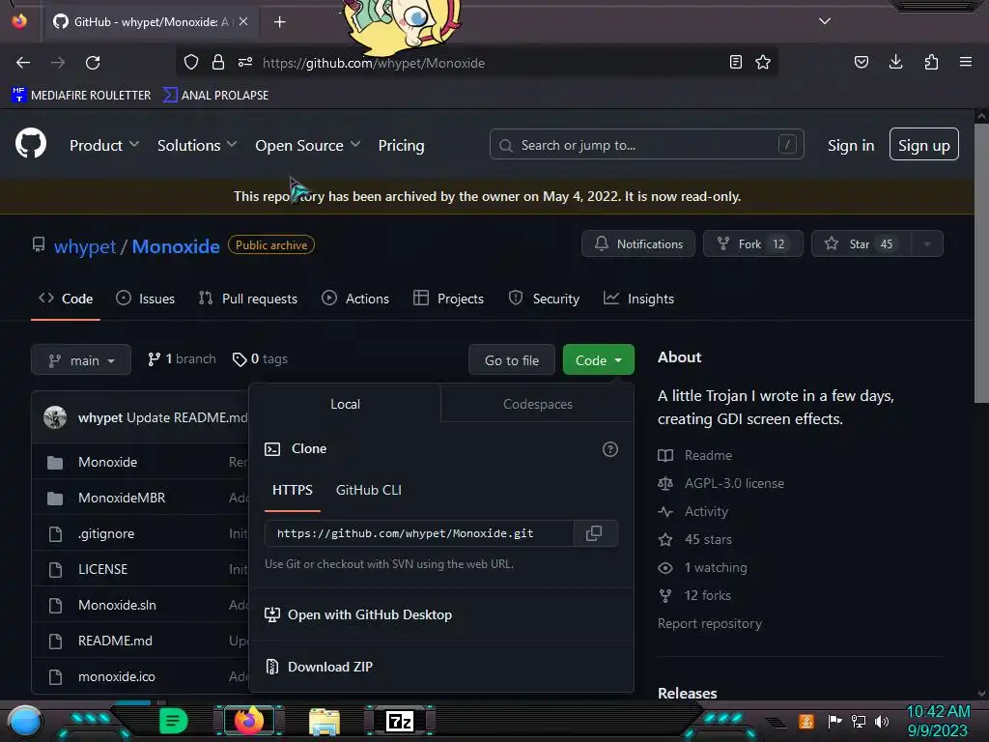Expand the Product menu
The image size is (989, 742).
[104, 146]
